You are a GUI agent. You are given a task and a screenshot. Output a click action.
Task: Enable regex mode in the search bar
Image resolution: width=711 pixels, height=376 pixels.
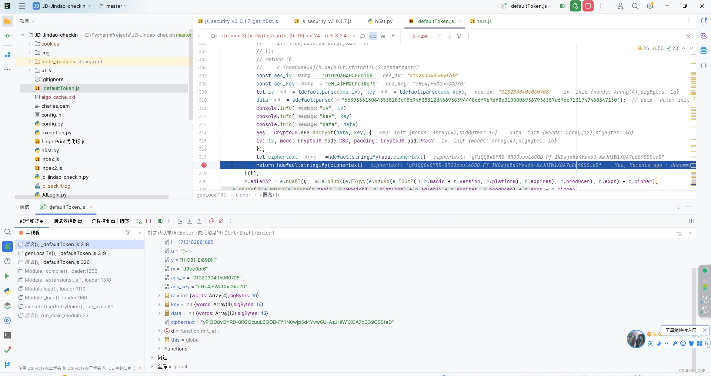(393, 36)
